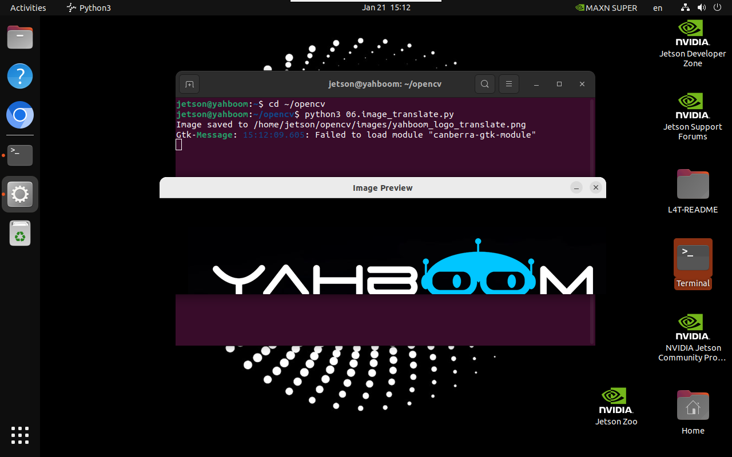732x457 pixels.
Task: Click the Yahboom logo image in preview
Action: click(x=403, y=266)
